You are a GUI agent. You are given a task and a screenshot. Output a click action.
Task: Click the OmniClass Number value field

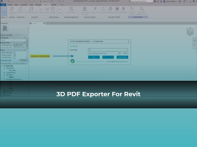click(x=20, y=45)
